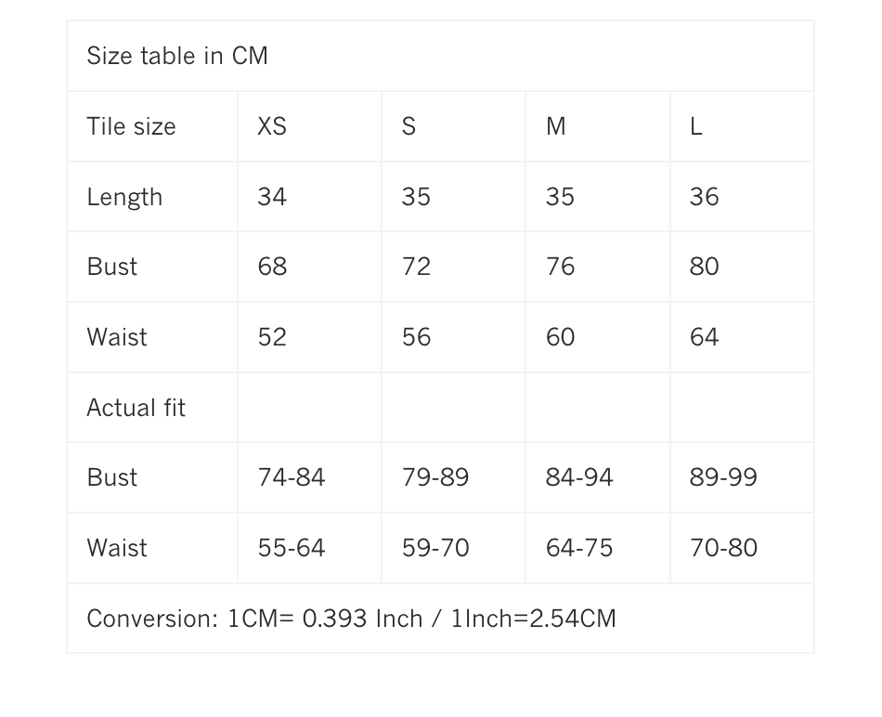Select the XS column header
Image resolution: width=882 pixels, height=717 pixels.
pos(272,126)
